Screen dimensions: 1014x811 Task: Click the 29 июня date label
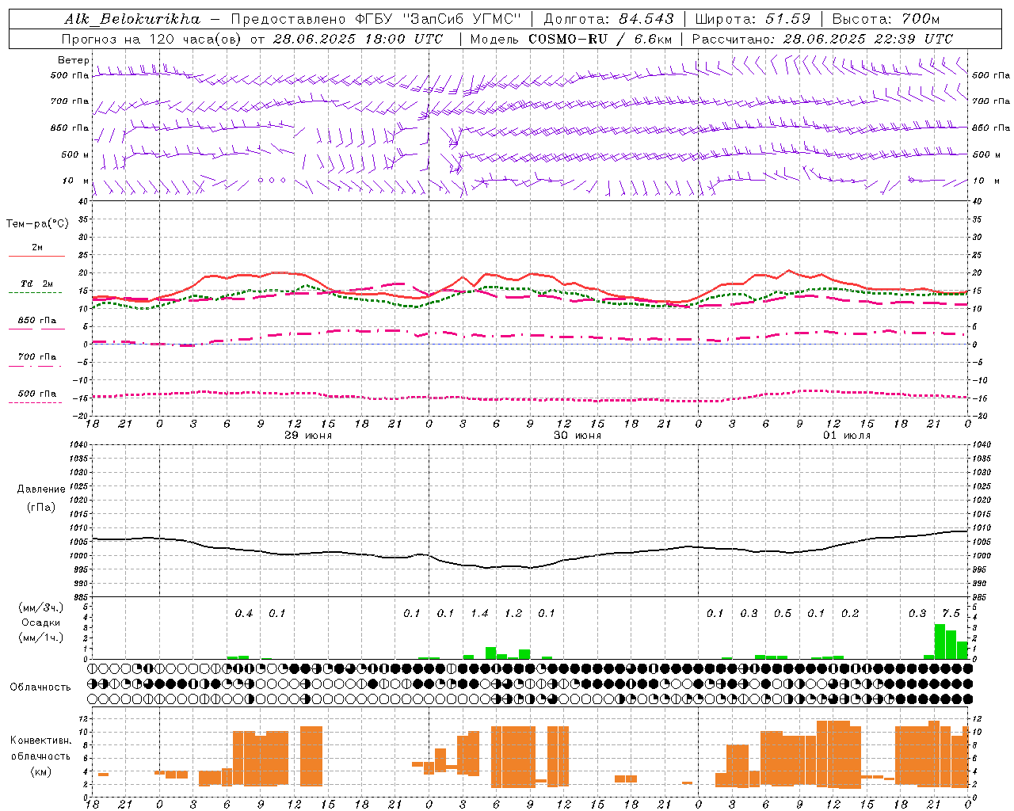coord(308,436)
